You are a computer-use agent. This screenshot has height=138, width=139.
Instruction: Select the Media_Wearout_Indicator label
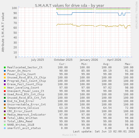click(x=27, y=115)
